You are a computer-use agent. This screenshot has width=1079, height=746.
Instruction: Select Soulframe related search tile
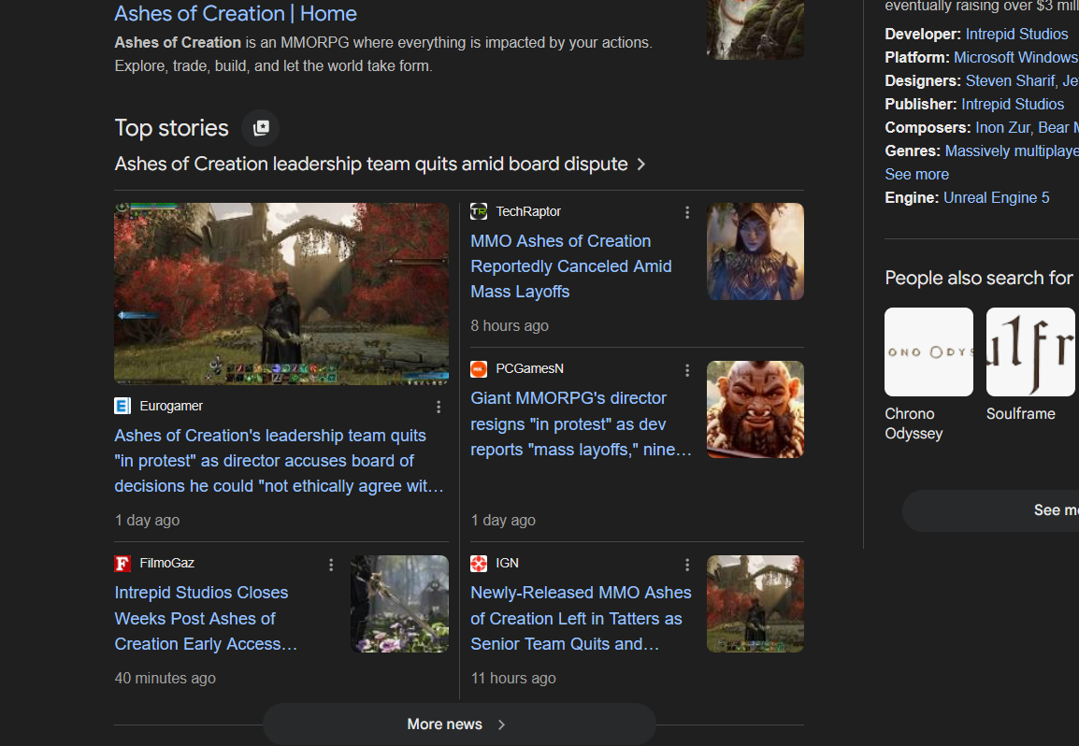pos(1030,352)
